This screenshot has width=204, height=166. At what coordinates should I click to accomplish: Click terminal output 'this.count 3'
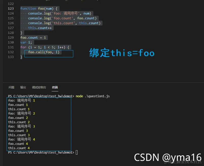(19, 135)
